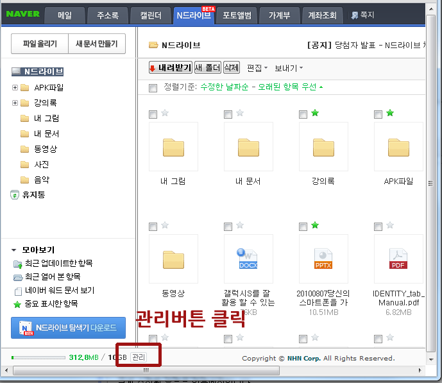
Task: Open the 편집 dropdown menu
Action: [257, 68]
